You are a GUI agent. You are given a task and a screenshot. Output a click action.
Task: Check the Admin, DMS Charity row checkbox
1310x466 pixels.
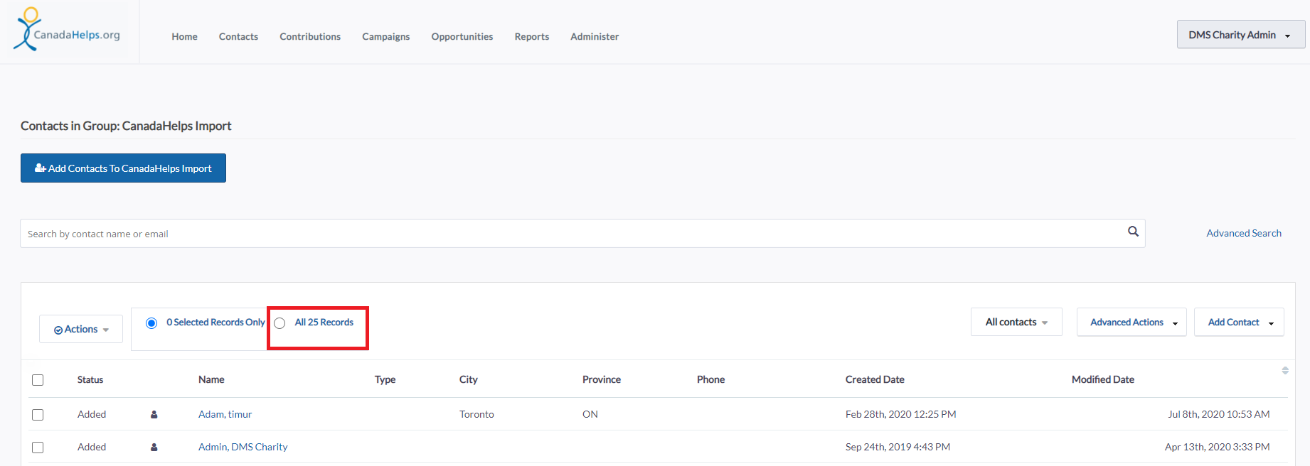click(x=38, y=448)
